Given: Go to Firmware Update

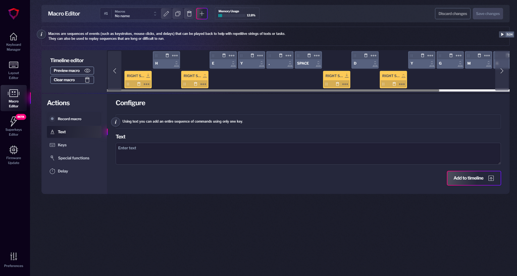Looking at the screenshot, I should (14, 154).
